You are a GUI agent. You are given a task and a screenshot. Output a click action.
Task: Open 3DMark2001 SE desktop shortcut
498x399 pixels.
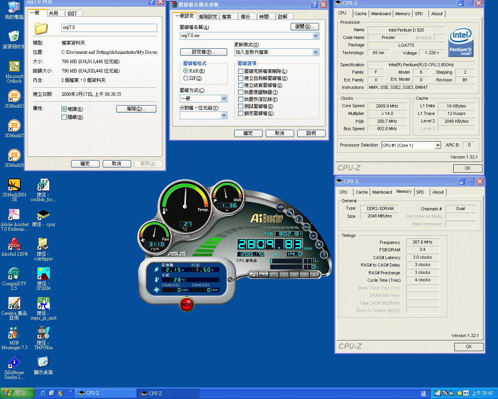tap(14, 190)
